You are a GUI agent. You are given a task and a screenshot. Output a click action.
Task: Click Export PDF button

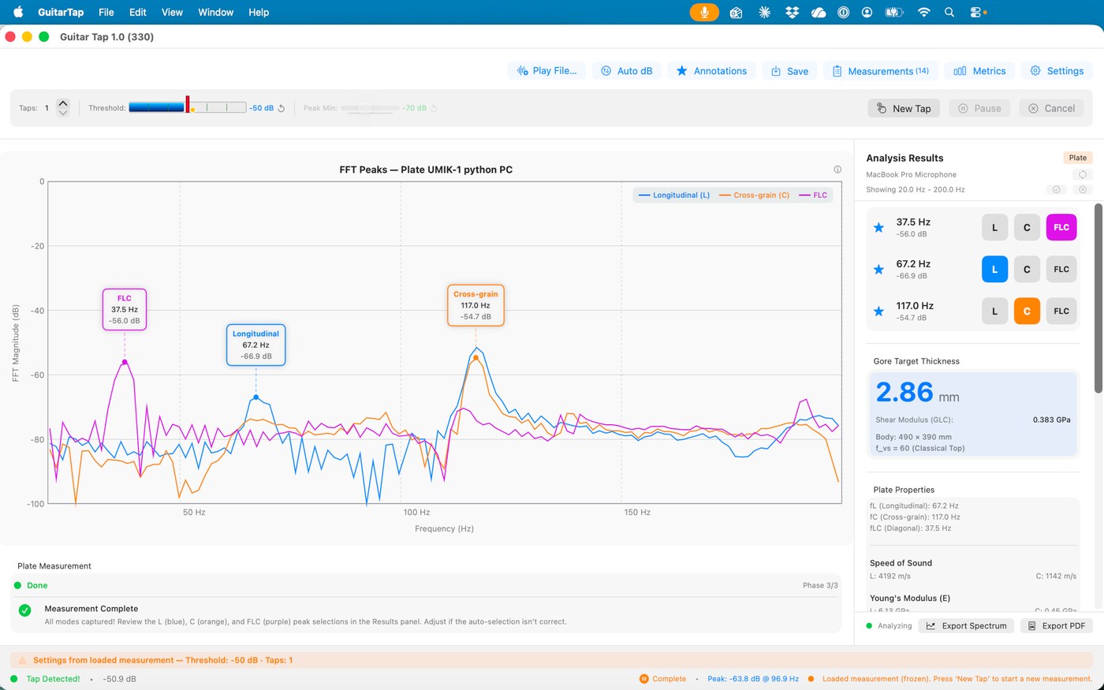click(1055, 625)
